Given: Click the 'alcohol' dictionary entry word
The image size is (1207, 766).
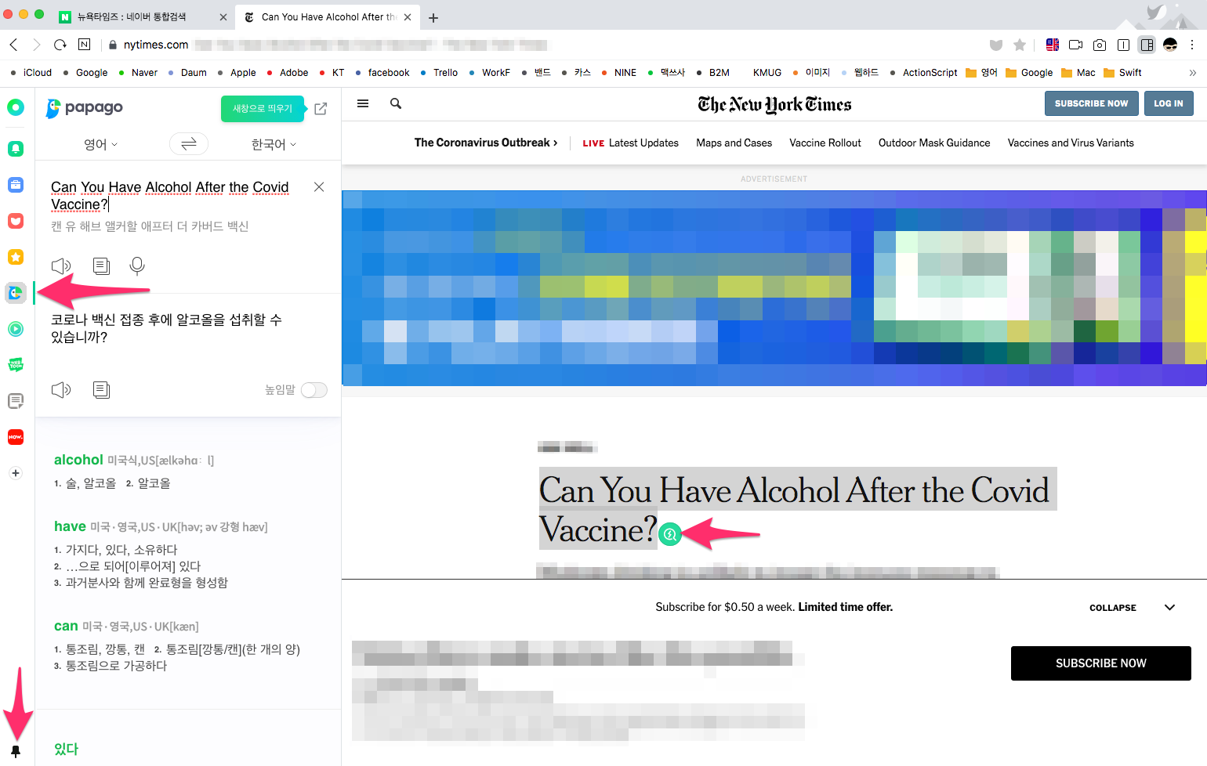Looking at the screenshot, I should pos(78,461).
